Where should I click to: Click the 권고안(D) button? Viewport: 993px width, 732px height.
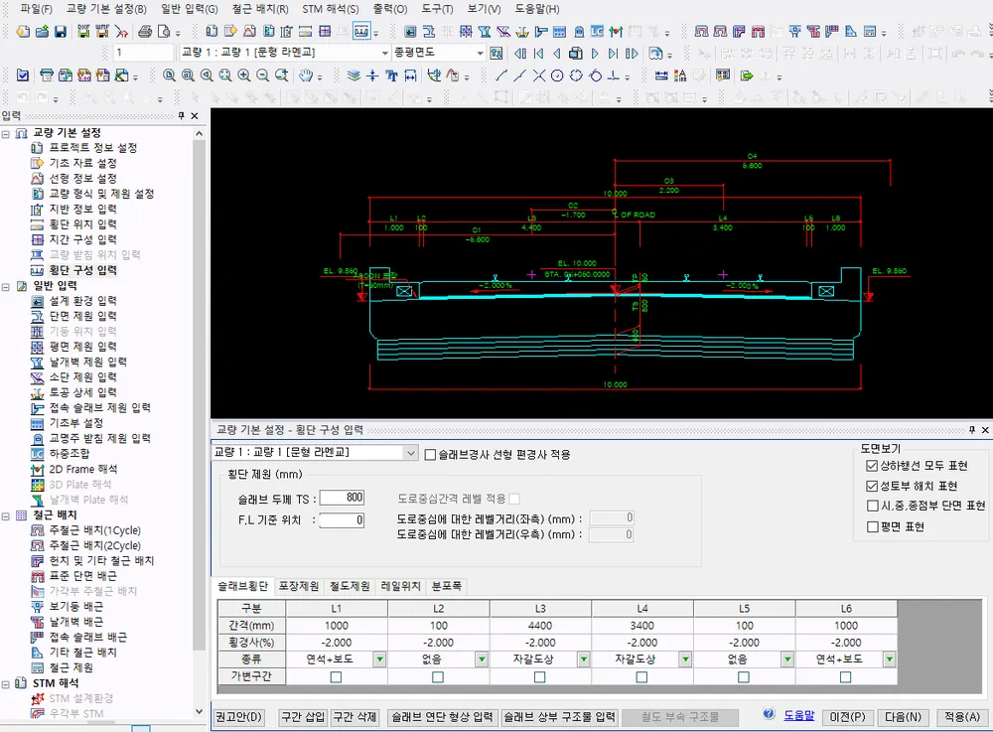pyautogui.click(x=238, y=717)
